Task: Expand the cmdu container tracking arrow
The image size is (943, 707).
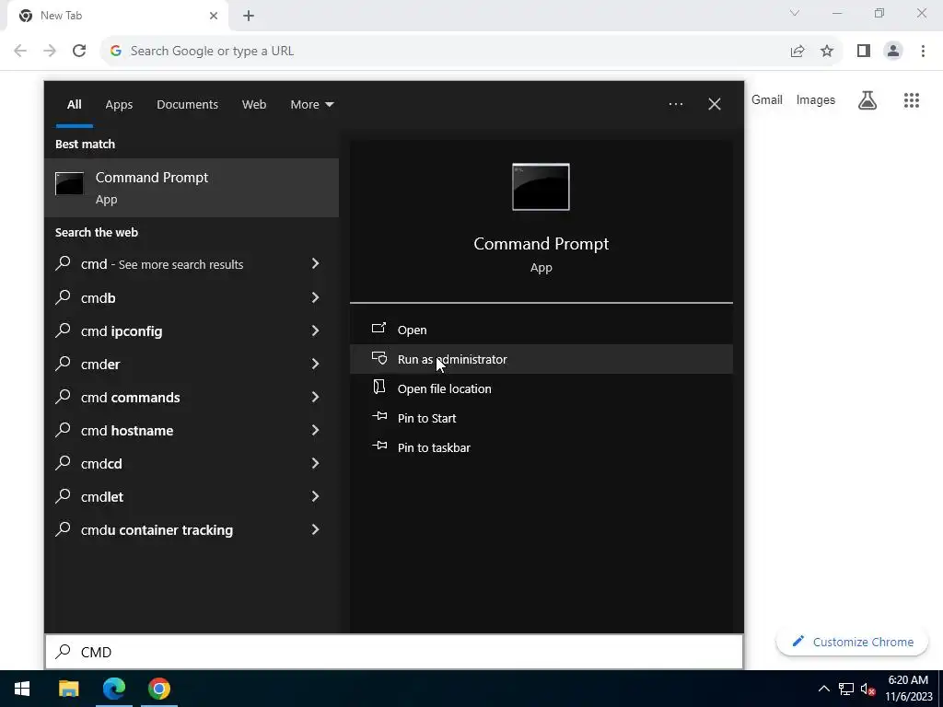Action: 315,529
